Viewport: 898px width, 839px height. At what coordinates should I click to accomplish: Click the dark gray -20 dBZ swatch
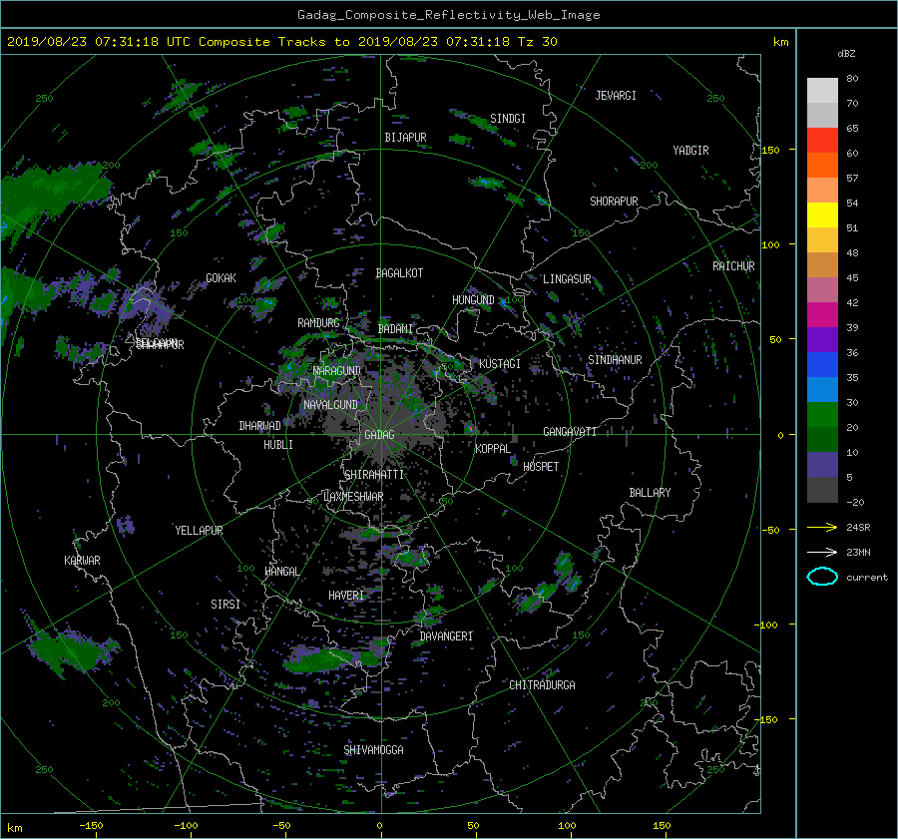[x=822, y=490]
